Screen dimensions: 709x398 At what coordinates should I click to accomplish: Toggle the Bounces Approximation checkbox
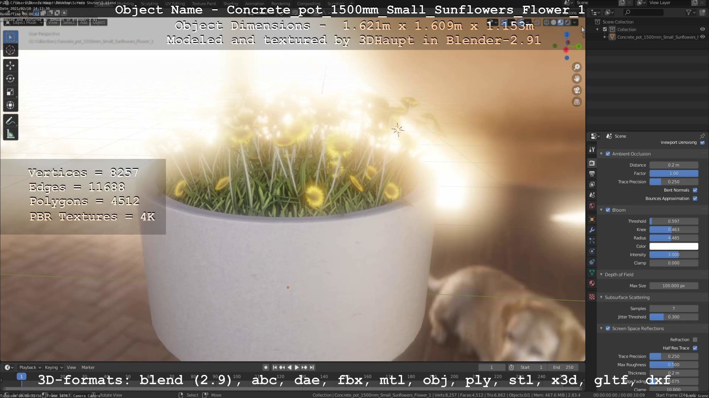click(695, 198)
